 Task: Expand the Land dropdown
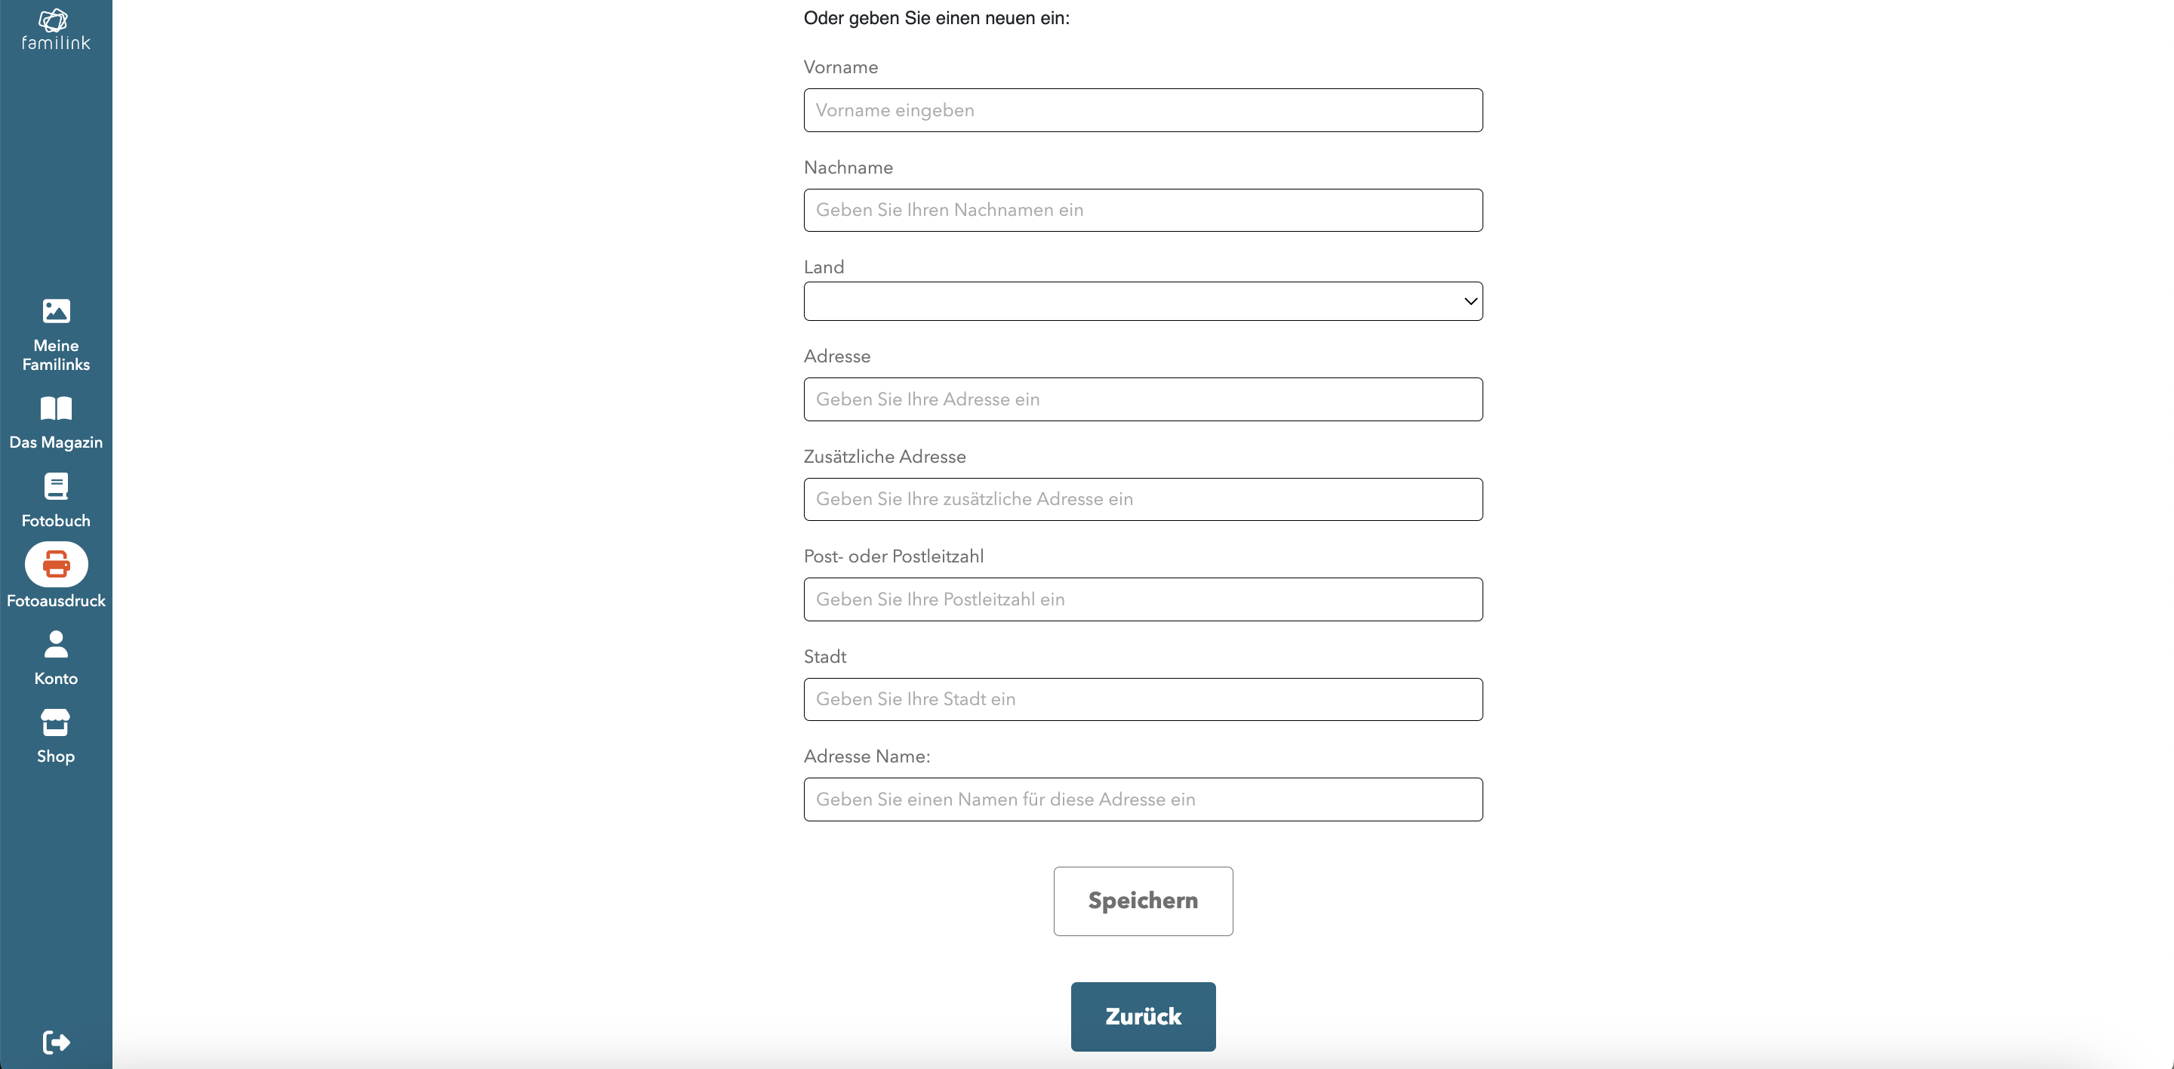1143,301
